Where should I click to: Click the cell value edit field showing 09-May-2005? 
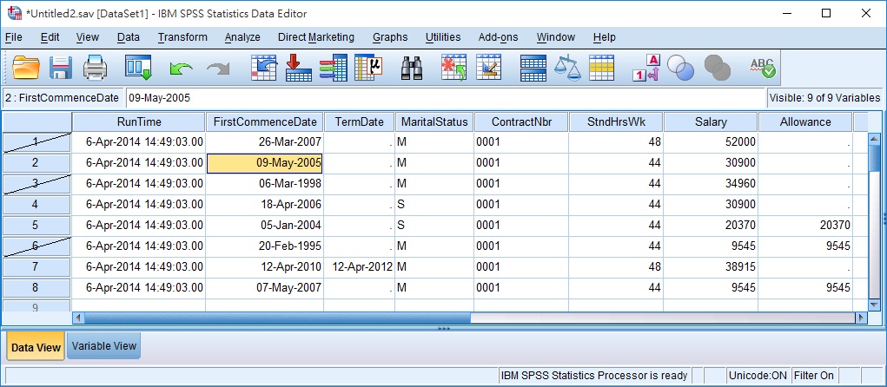click(445, 98)
